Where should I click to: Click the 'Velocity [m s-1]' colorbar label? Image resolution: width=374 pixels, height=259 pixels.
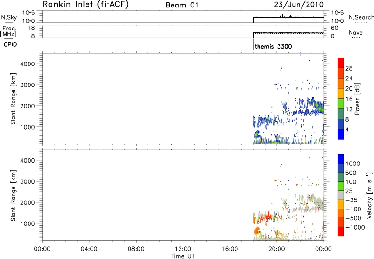[x=369, y=195]
